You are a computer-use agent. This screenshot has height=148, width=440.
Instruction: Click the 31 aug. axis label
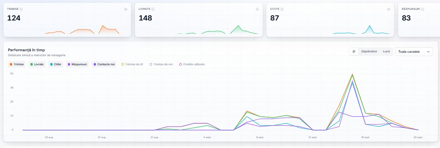[155, 137]
